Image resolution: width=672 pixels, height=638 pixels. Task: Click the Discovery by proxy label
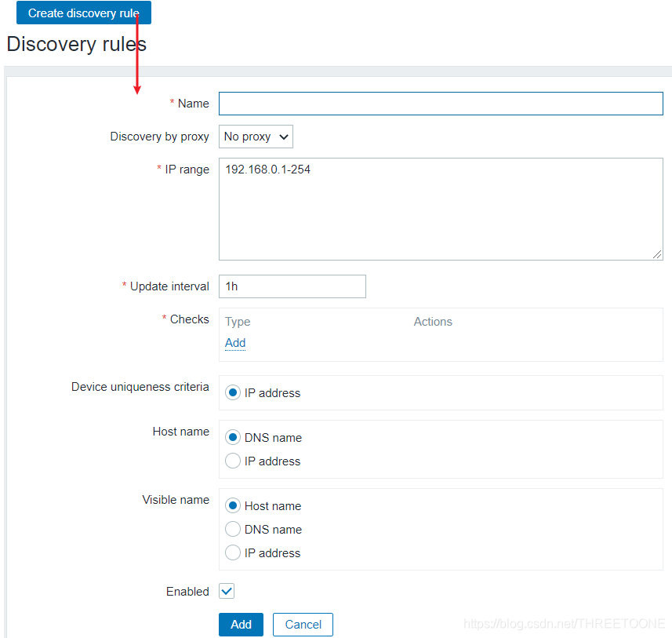(x=159, y=137)
